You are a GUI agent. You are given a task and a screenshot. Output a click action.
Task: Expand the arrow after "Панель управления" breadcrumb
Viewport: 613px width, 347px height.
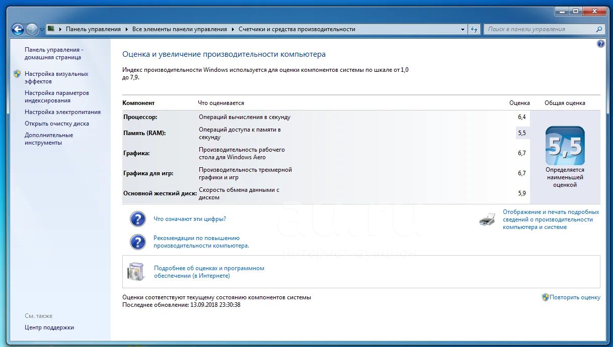tap(126, 29)
